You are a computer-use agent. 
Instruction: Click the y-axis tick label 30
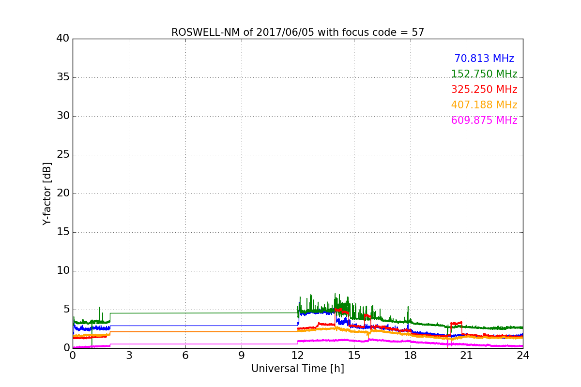coord(63,116)
